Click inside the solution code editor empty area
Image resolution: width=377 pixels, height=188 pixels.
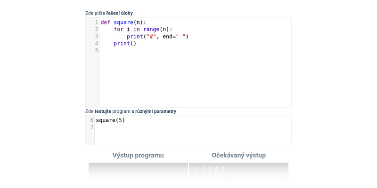tap(195, 78)
